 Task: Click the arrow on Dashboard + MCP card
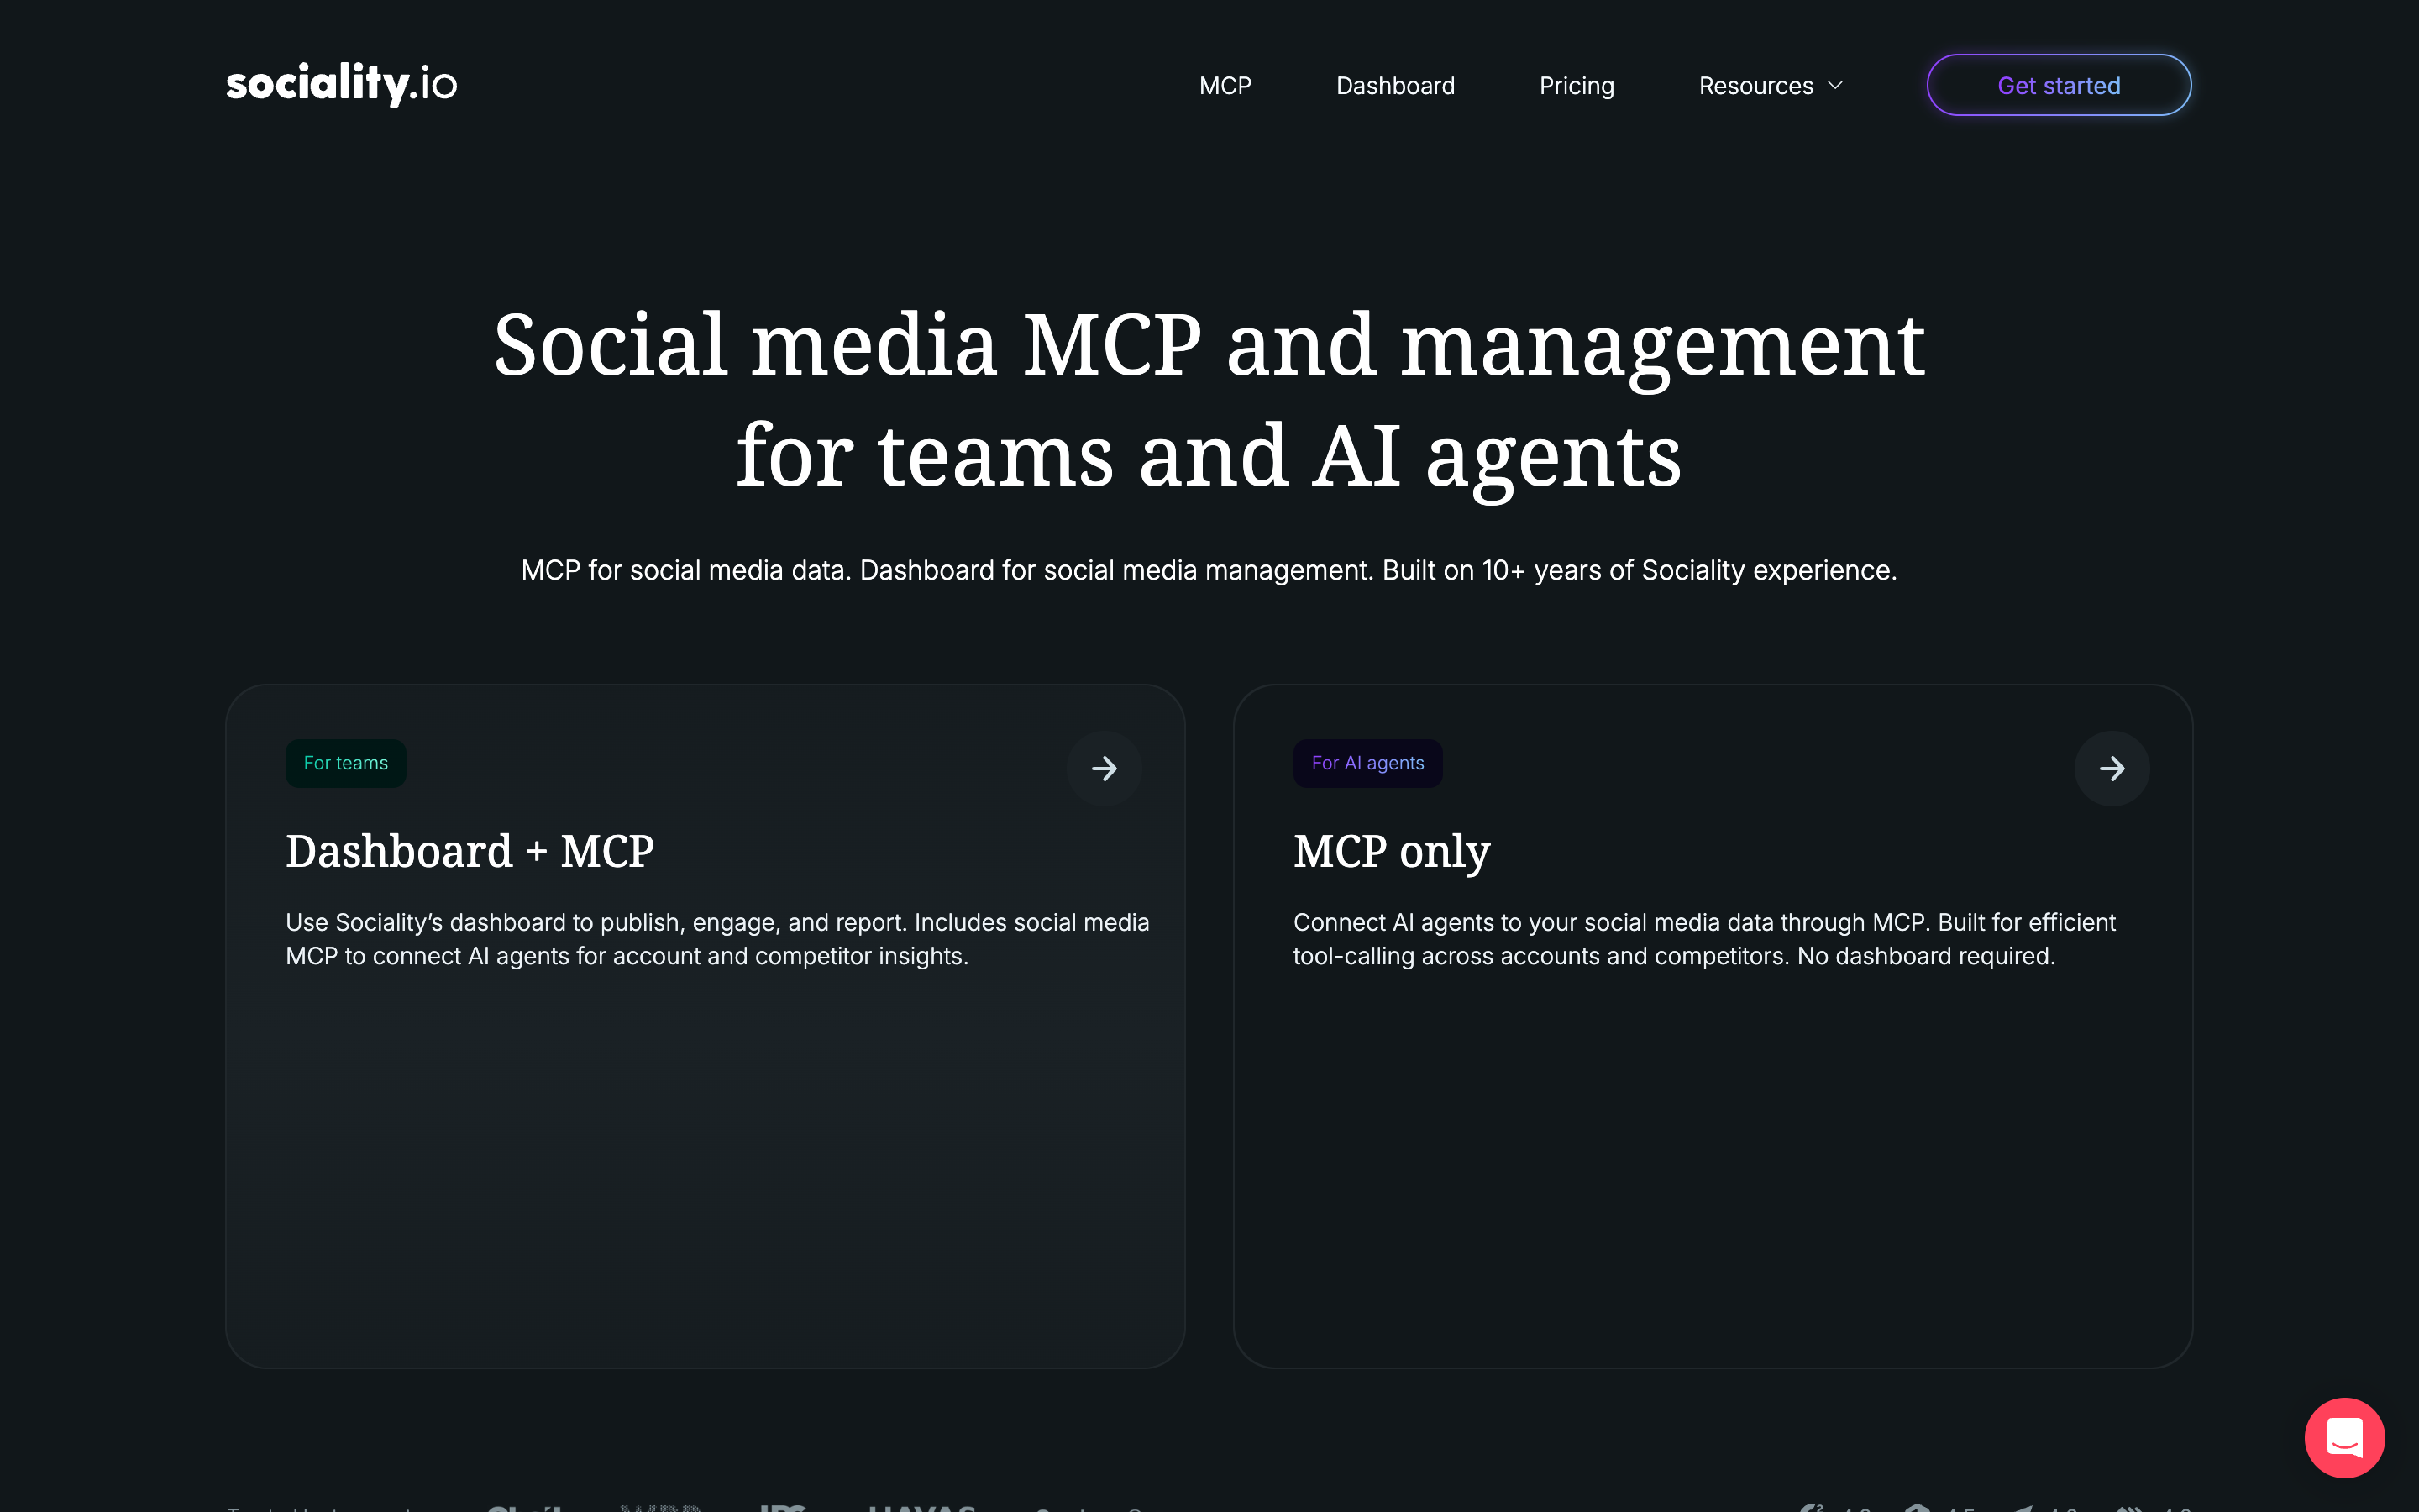click(x=1104, y=768)
